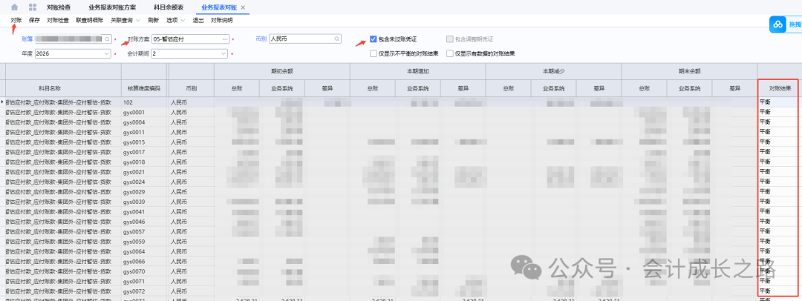This screenshot has height=301, width=802.
Task: Switch to 业务报表对账方案 tab
Action: click(x=111, y=7)
